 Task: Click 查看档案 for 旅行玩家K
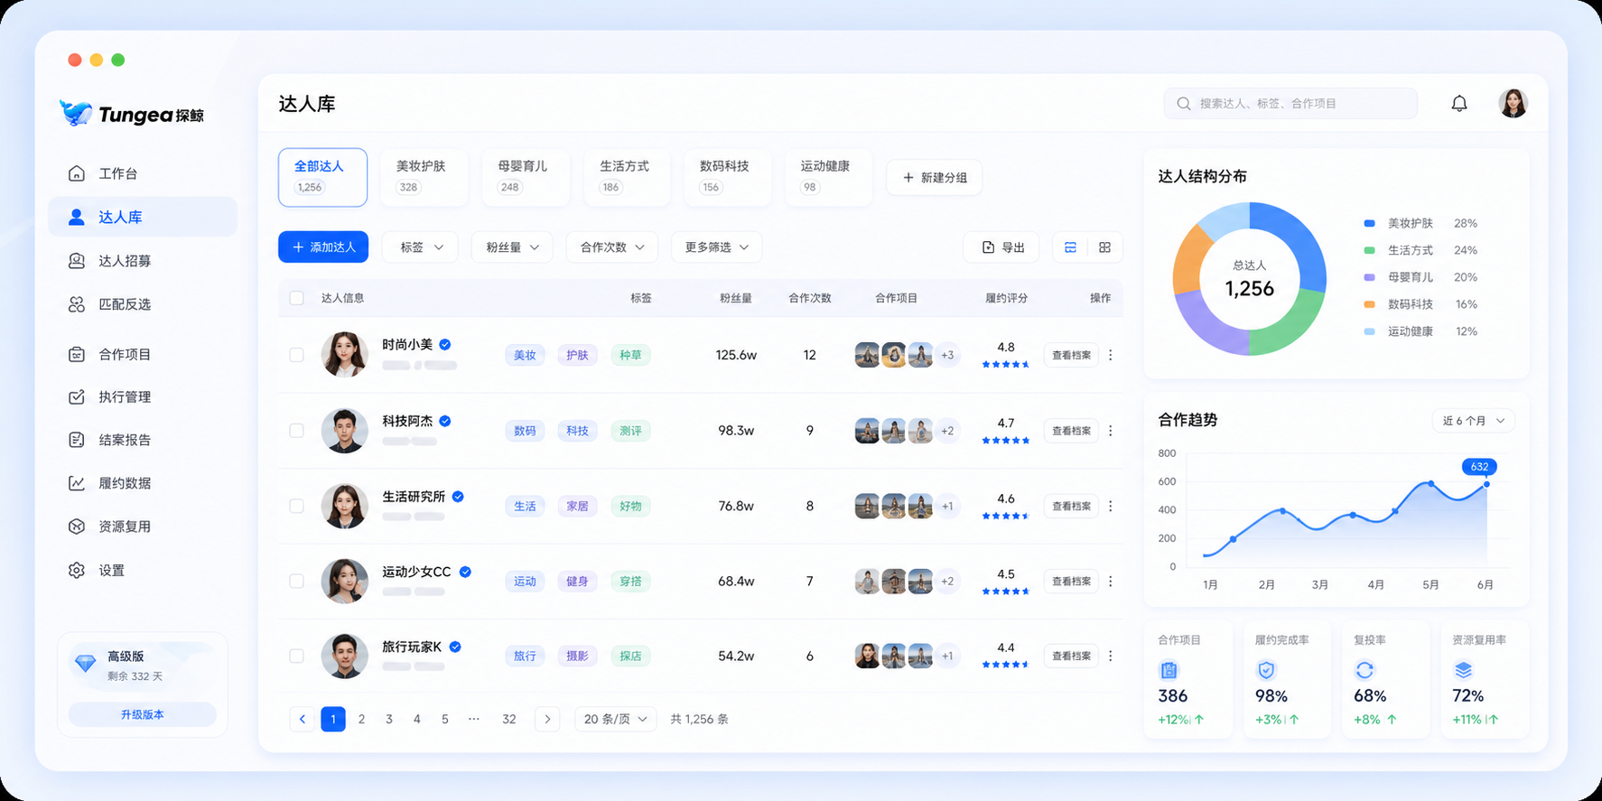[1071, 656]
